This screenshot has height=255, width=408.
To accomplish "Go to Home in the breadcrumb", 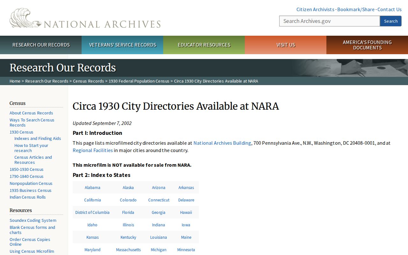I will 15,81.
